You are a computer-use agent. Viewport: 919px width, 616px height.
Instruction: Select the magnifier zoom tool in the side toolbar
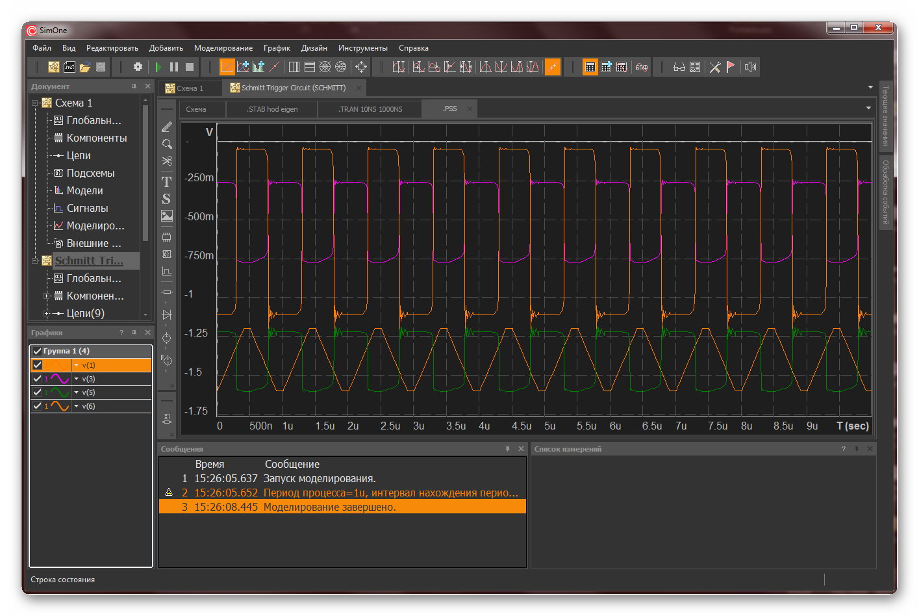pos(167,144)
